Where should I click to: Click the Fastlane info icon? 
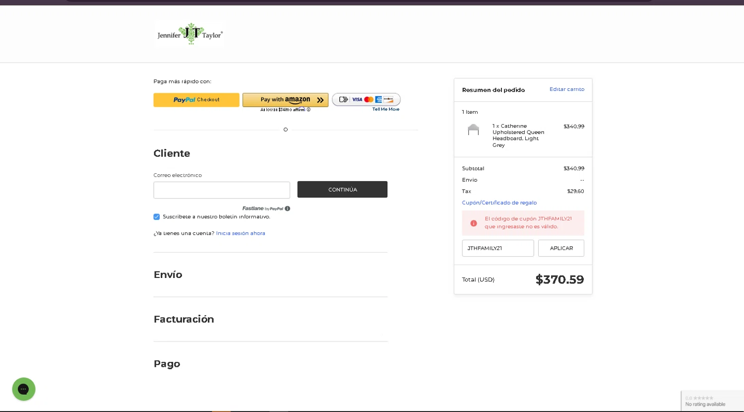[x=288, y=208]
